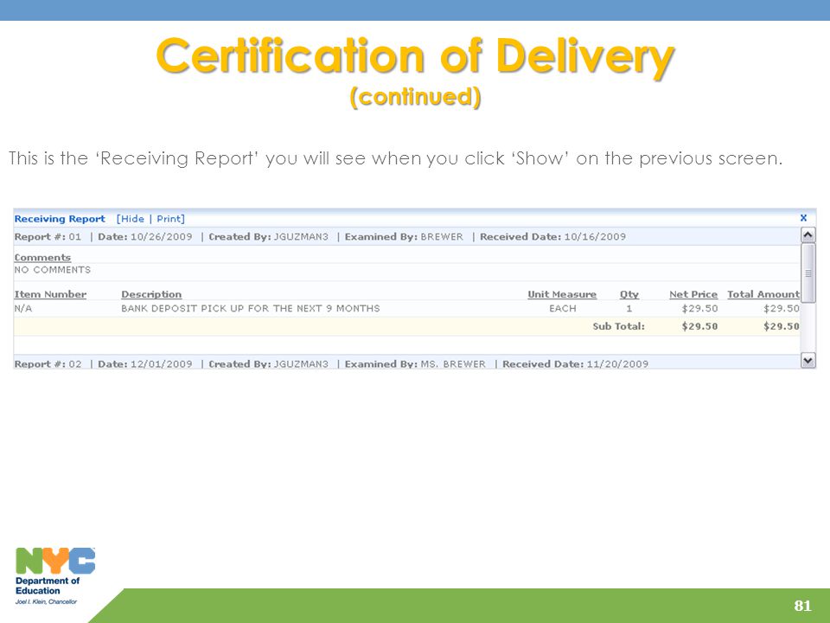
Task: Click the Qty column header
Action: pos(629,294)
